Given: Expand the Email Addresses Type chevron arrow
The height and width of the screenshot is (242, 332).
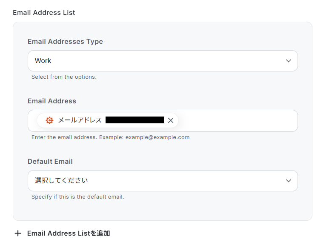Looking at the screenshot, I should click(289, 61).
